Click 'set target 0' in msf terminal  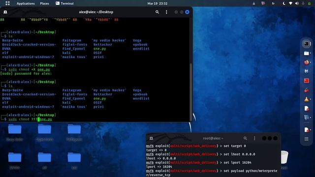(x=235, y=146)
